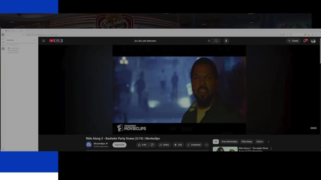Run search with the magnifier button
This screenshot has height=180, width=321.
[x=216, y=41]
